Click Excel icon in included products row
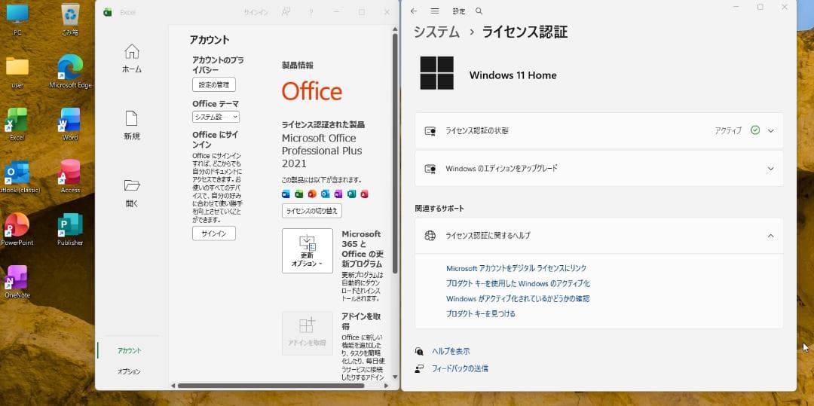Image resolution: width=814 pixels, height=406 pixels. coord(298,194)
